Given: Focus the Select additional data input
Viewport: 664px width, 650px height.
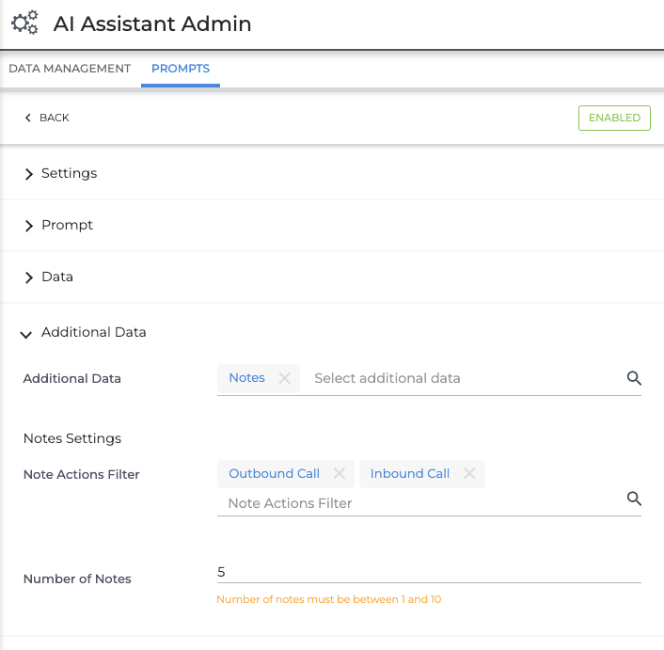Looking at the screenshot, I should tap(461, 378).
